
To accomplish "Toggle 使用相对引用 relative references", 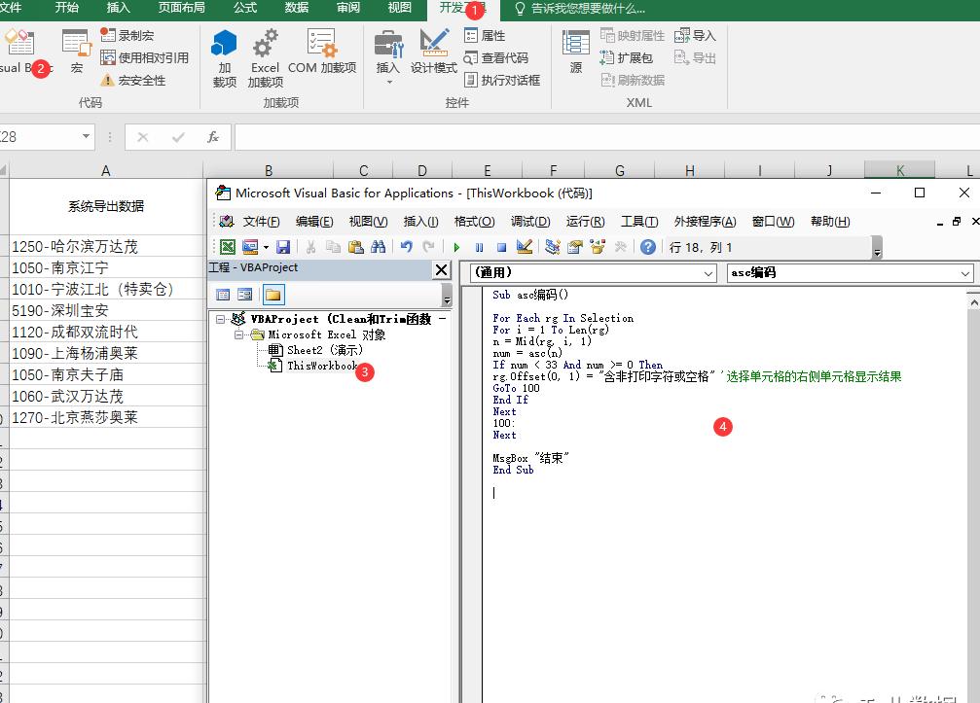I will point(144,58).
